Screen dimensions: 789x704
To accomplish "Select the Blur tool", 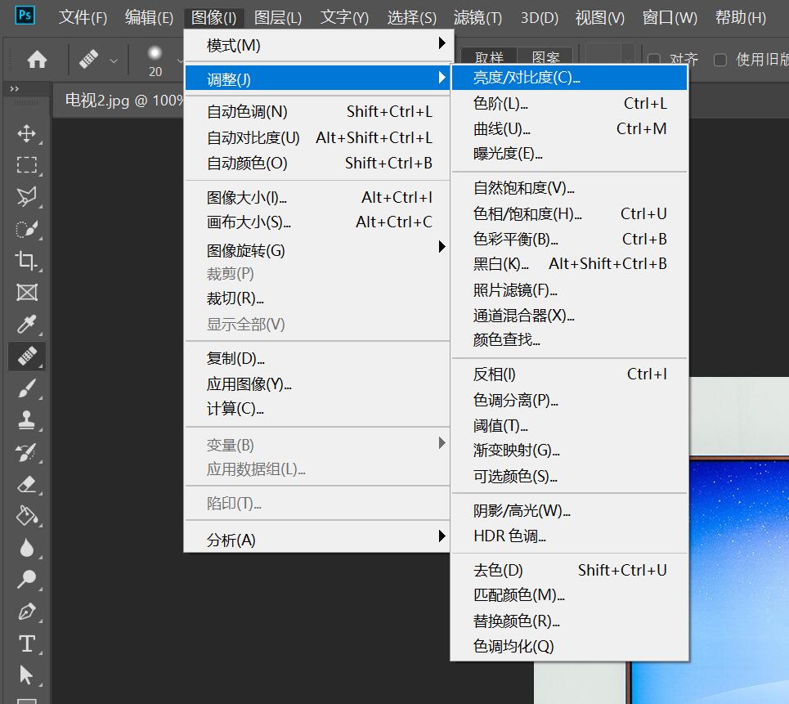I will pos(27,548).
